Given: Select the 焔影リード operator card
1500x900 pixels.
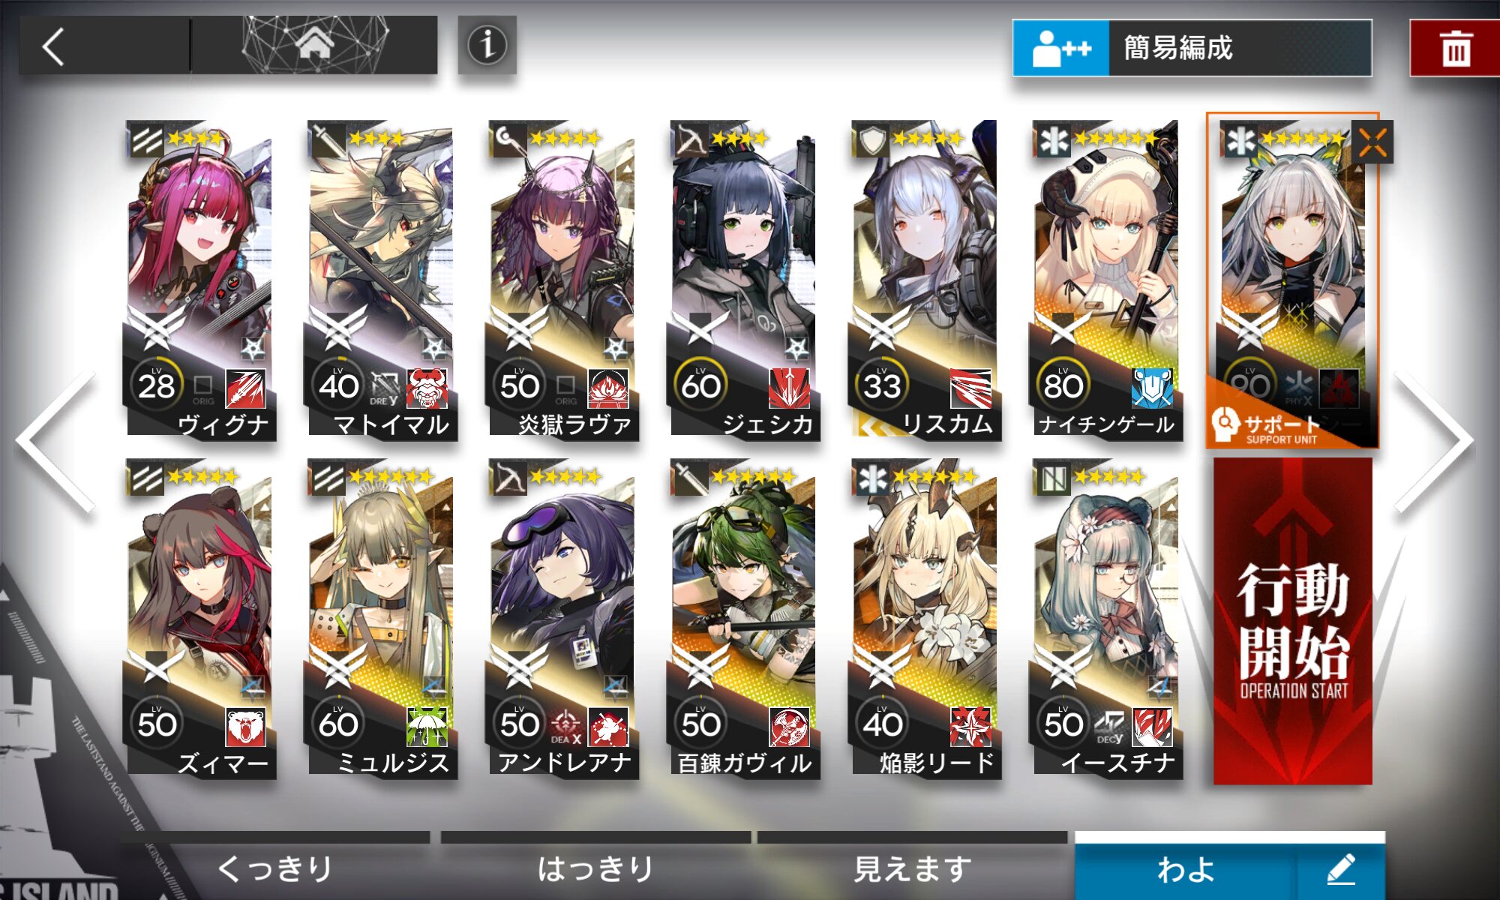Looking at the screenshot, I should (x=925, y=618).
